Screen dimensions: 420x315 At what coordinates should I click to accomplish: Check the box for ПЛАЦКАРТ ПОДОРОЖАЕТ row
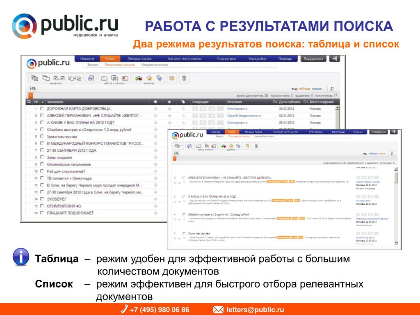pyautogui.click(x=42, y=213)
